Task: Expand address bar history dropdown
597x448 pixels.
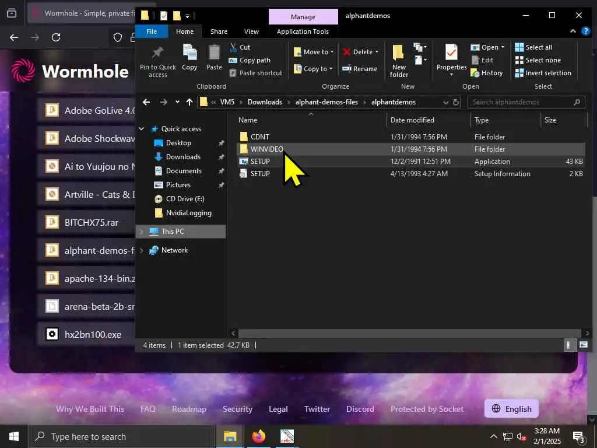Action: (445, 103)
